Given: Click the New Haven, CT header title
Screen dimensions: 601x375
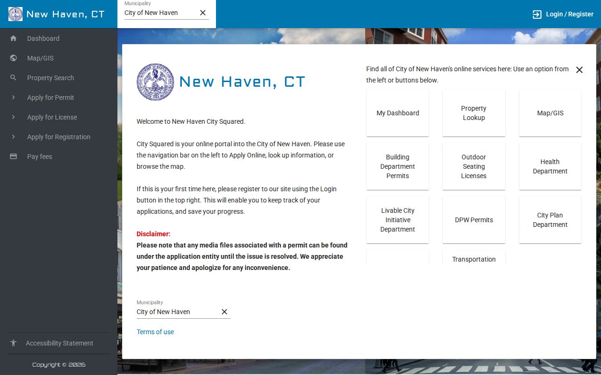Looking at the screenshot, I should (x=66, y=14).
